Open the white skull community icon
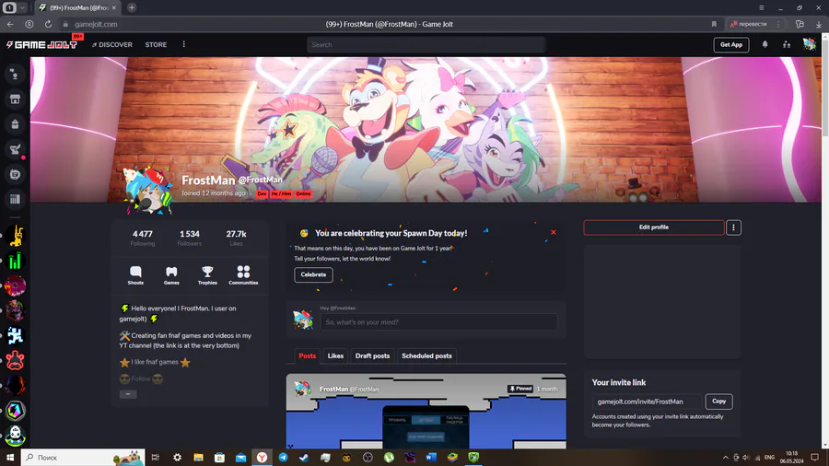829x466 pixels. [x=16, y=436]
